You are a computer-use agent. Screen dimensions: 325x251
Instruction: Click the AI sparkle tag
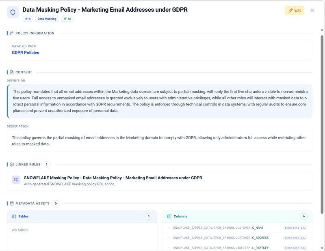67,19
